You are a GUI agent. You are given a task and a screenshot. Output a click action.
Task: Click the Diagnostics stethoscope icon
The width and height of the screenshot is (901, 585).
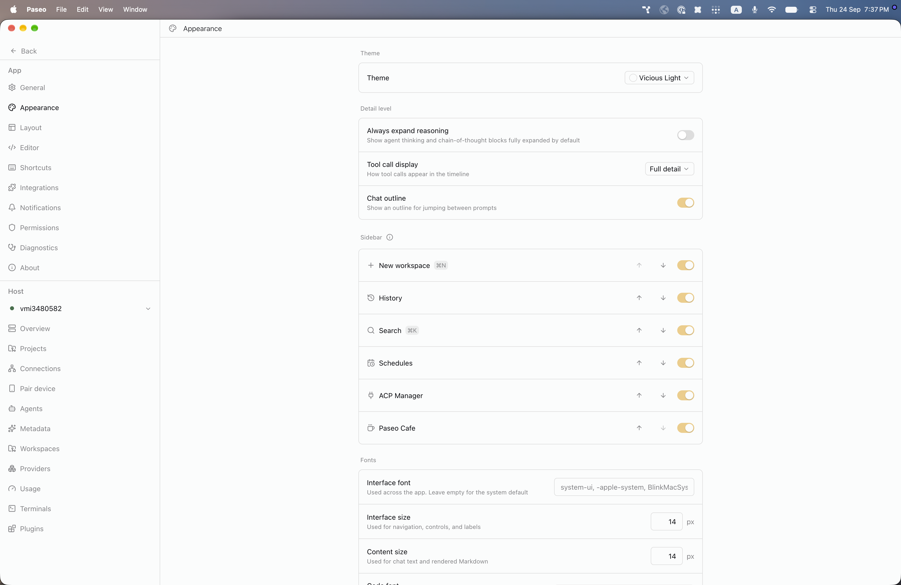(x=12, y=247)
